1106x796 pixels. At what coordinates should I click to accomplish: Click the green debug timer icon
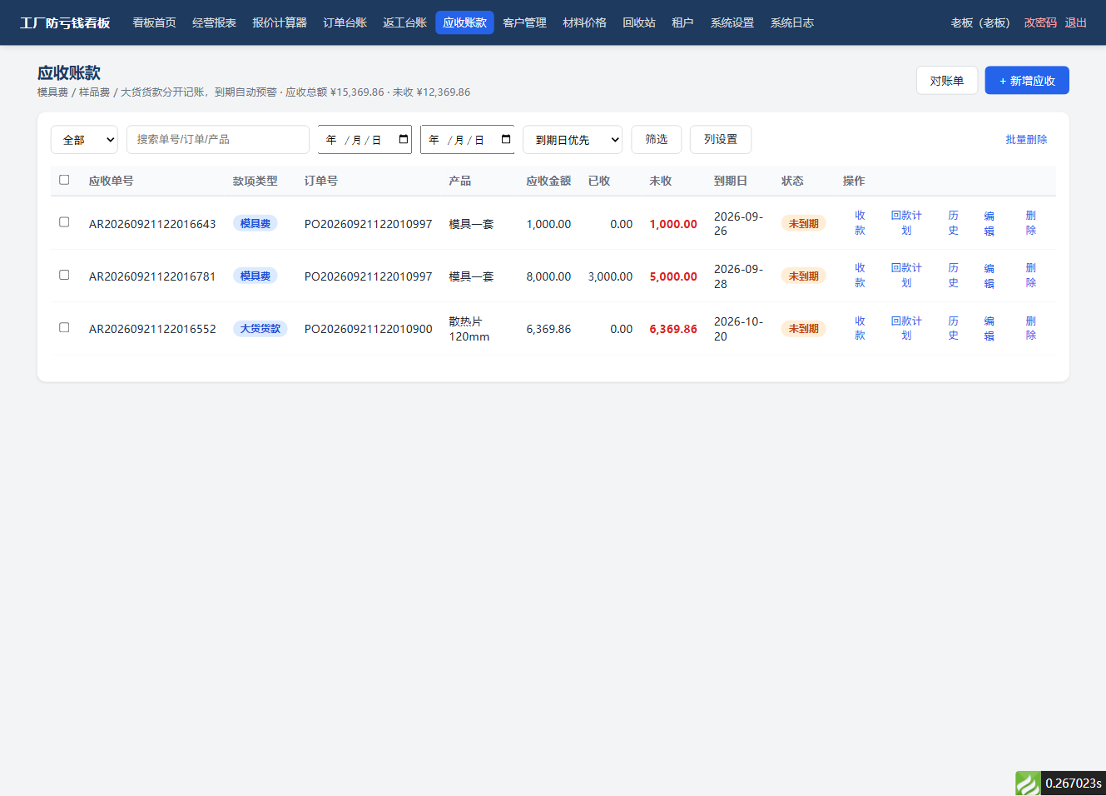pos(1028,784)
